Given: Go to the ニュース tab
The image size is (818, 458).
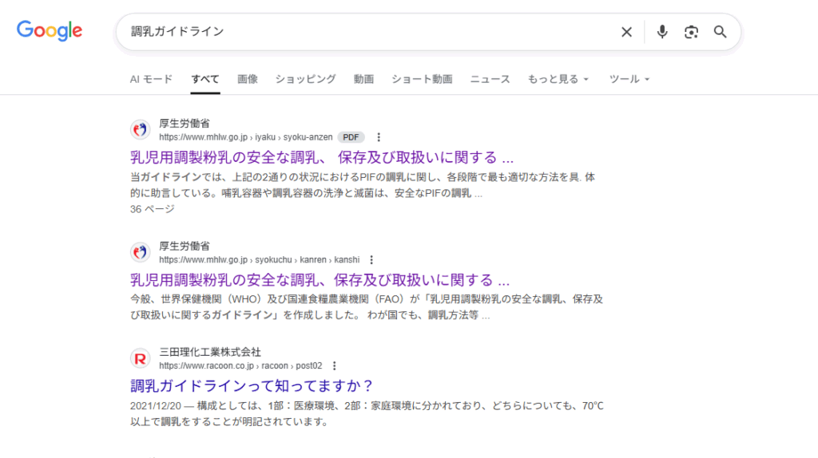Looking at the screenshot, I should 490,79.
